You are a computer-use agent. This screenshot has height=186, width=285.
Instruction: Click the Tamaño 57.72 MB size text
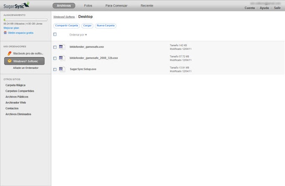(x=179, y=56)
